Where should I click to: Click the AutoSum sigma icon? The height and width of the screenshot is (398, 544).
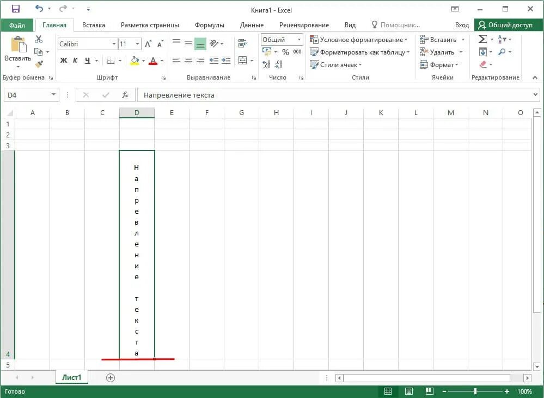(x=482, y=39)
